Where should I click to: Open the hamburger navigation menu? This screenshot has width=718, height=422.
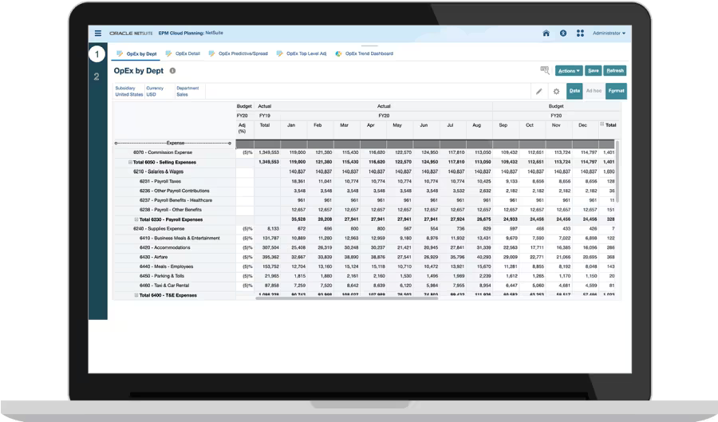[98, 34]
